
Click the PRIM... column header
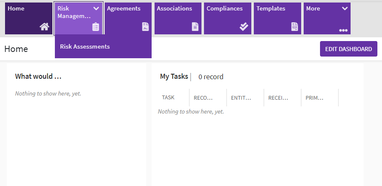(315, 98)
